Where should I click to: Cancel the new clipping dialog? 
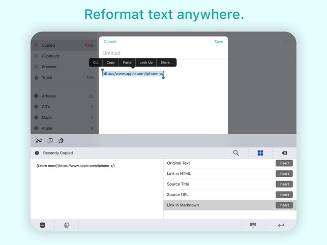click(110, 42)
